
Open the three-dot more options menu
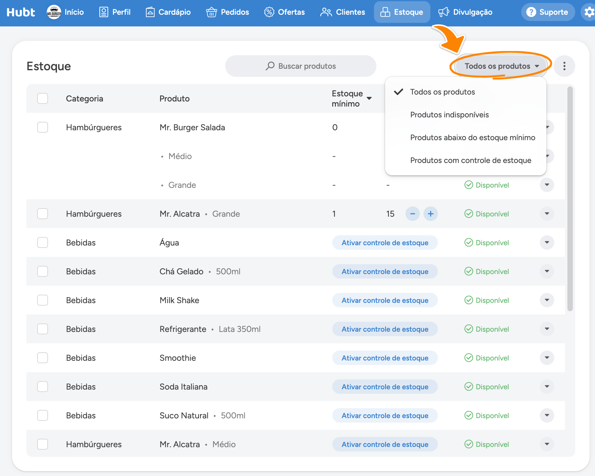(x=564, y=66)
